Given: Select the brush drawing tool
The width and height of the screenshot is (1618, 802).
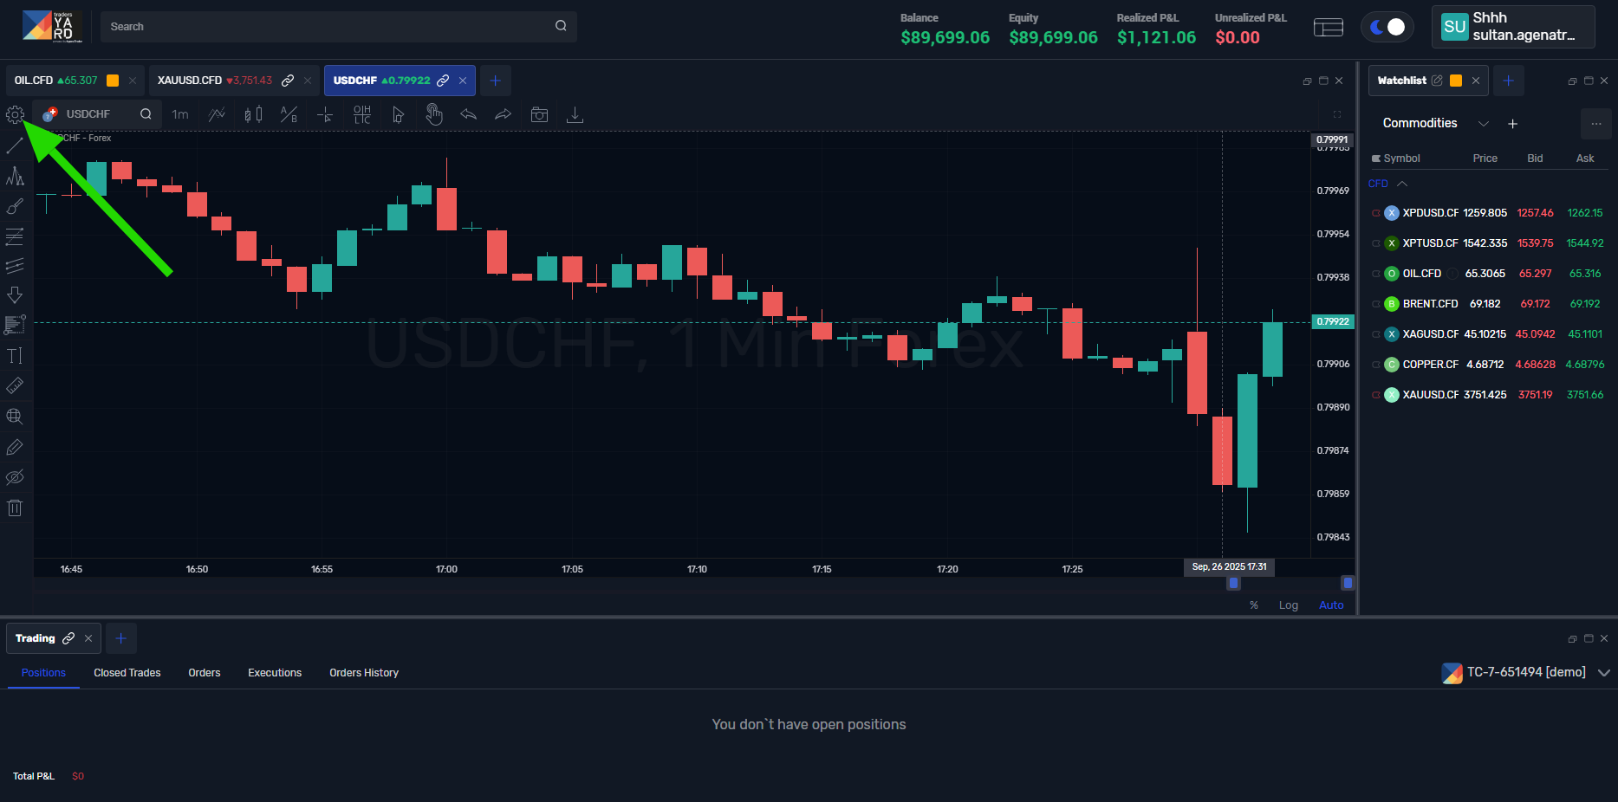Looking at the screenshot, I should pos(15,206).
